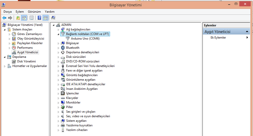Collapse the Depolama tree node

point(5,57)
